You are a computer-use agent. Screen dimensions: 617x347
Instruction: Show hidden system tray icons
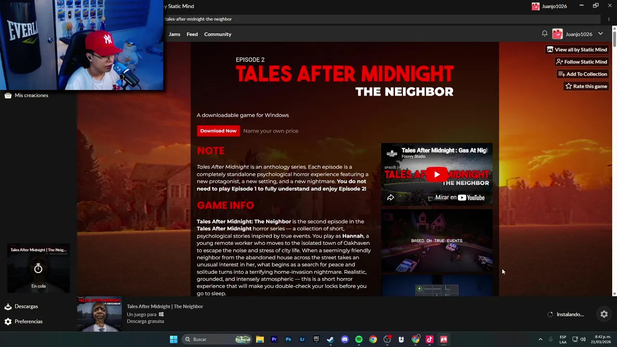(x=540, y=339)
